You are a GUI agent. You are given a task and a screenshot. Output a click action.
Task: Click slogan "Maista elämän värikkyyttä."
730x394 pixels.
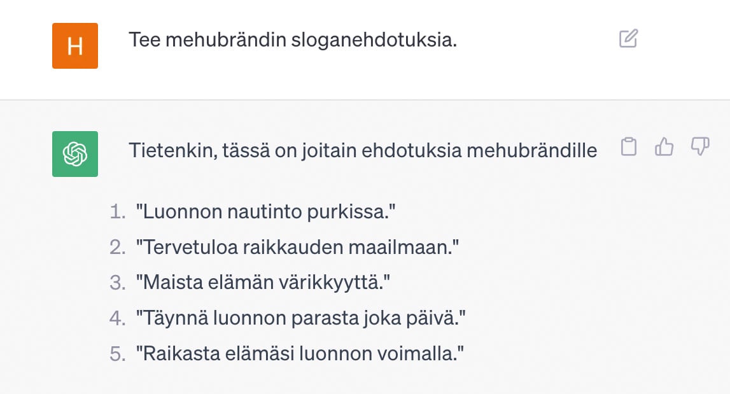[x=263, y=283]
